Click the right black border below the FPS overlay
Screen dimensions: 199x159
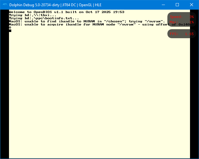194,93
